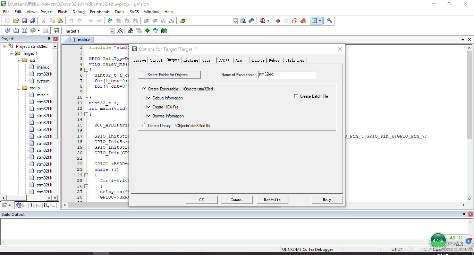Image resolution: width=474 pixels, height=255 pixels.
Task: Click the Insert Breakpoint red dot icon
Action: coord(278,21)
